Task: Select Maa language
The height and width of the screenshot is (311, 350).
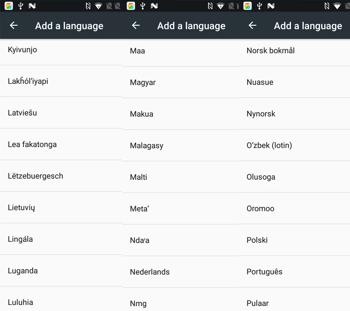Action: (x=180, y=52)
